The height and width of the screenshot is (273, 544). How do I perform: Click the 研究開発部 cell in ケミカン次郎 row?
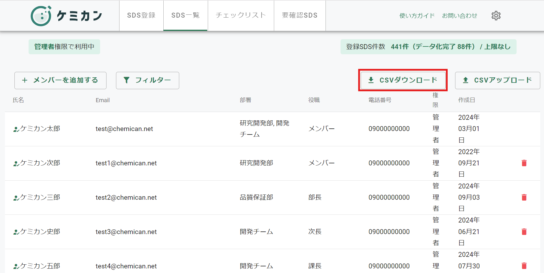click(257, 163)
